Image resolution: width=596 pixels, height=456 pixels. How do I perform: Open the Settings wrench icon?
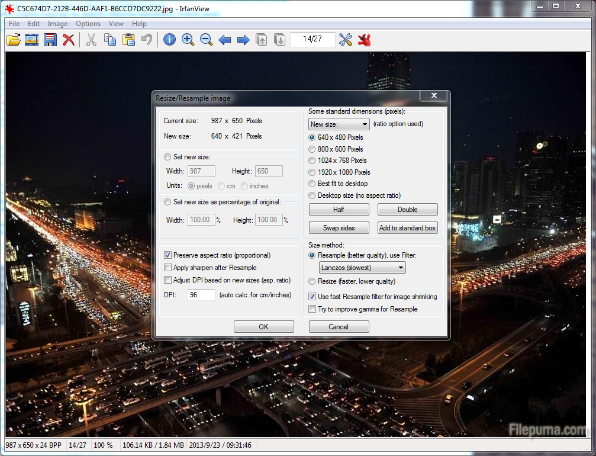pyautogui.click(x=345, y=40)
